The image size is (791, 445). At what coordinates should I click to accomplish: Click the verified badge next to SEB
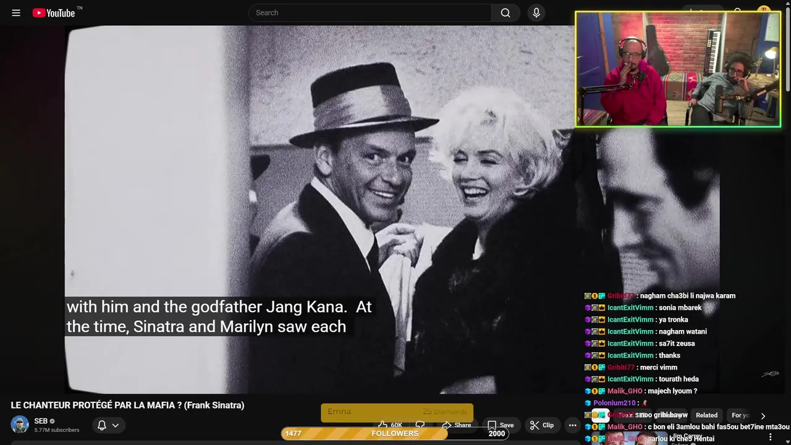click(x=53, y=421)
